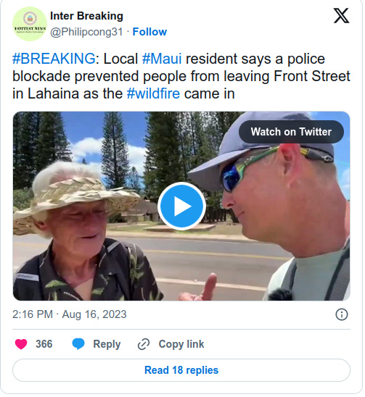Follow the @Philipcong31 account
365x397 pixels.
pos(149,32)
